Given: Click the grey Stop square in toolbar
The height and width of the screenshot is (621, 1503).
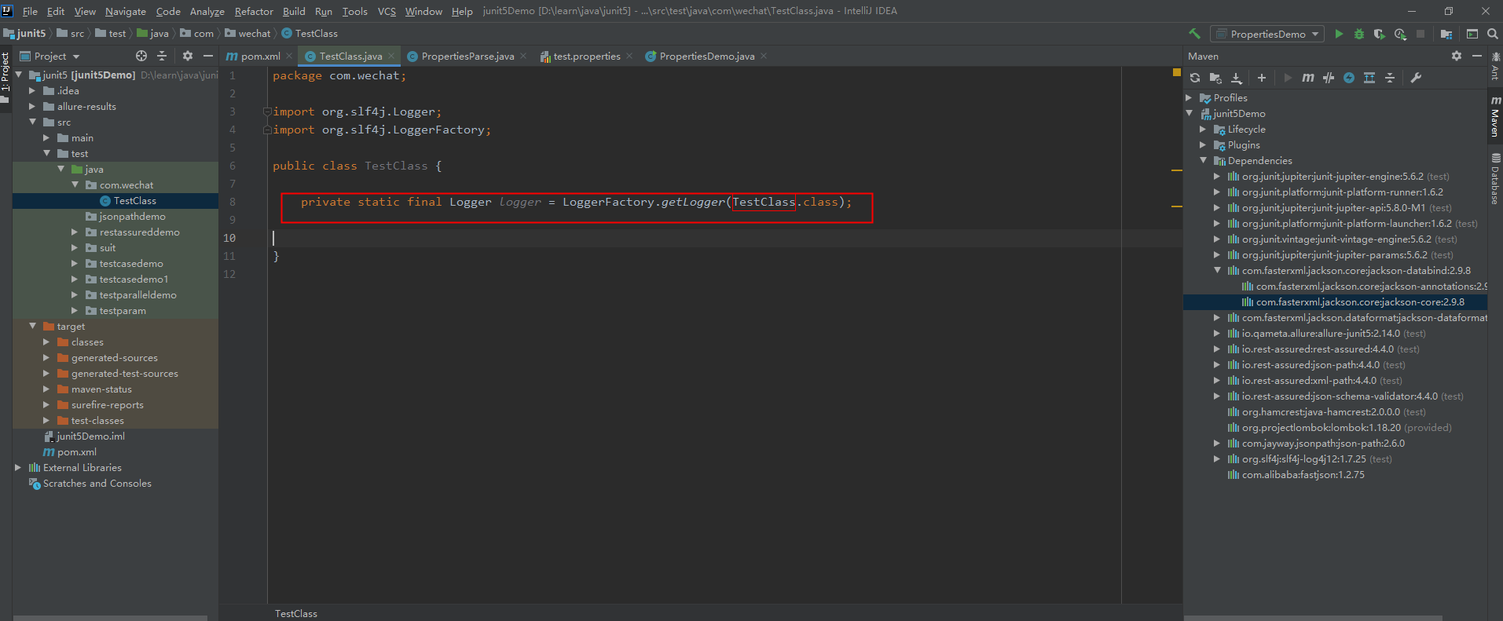Looking at the screenshot, I should click(x=1421, y=34).
